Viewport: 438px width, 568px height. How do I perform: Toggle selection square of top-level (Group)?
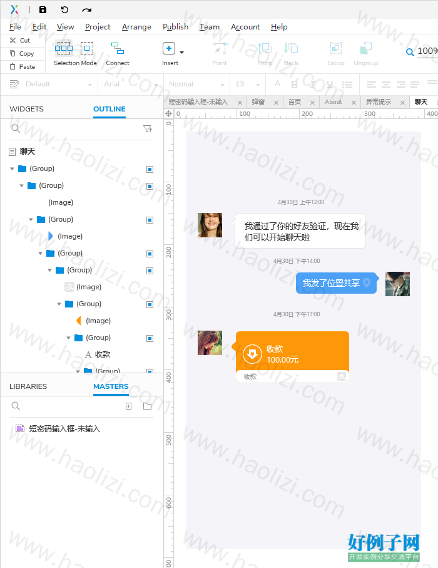150,169
